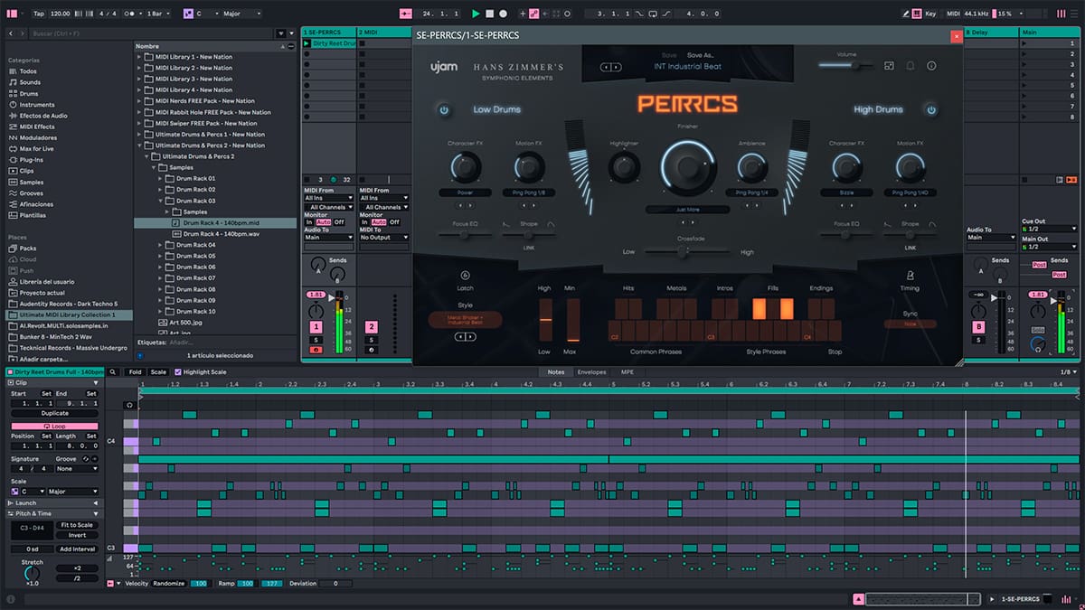This screenshot has width=1085, height=610.
Task: Select Drum Rack 4 - 140bpm.mid file
Action: [215, 222]
